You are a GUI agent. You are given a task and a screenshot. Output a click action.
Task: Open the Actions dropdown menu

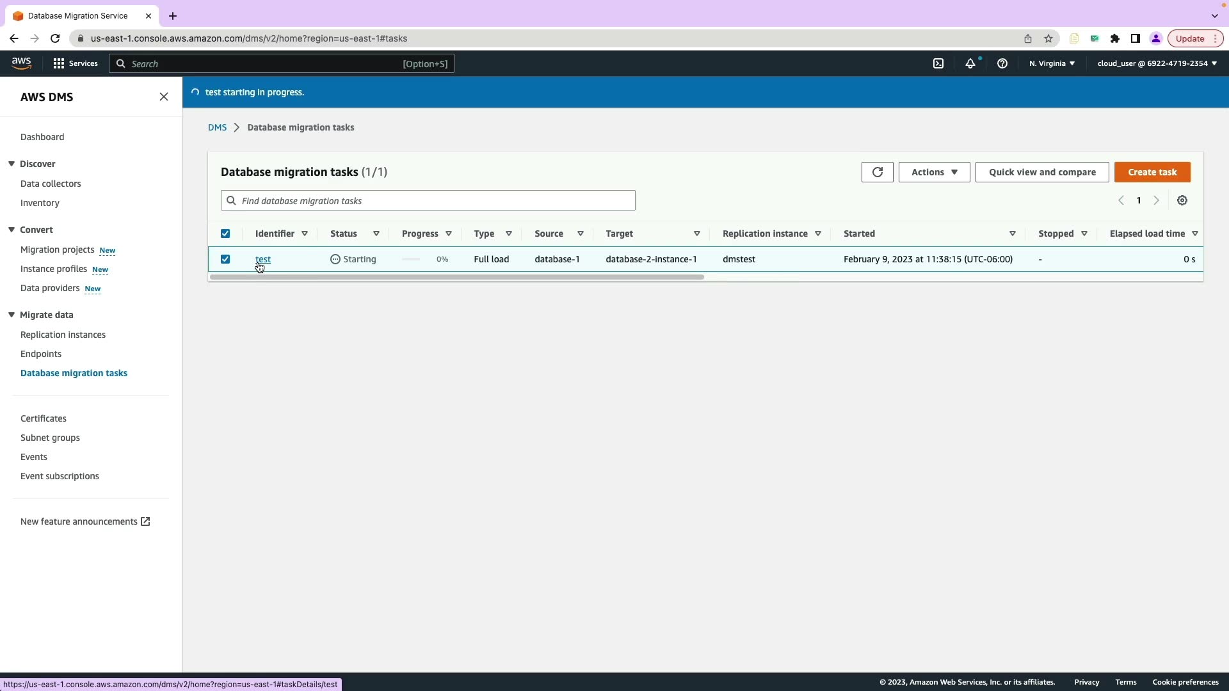click(934, 172)
